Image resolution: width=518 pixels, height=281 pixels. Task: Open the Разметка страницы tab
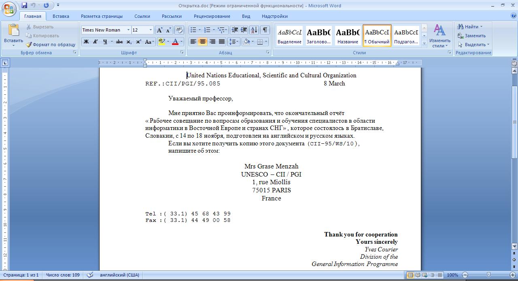coord(102,16)
